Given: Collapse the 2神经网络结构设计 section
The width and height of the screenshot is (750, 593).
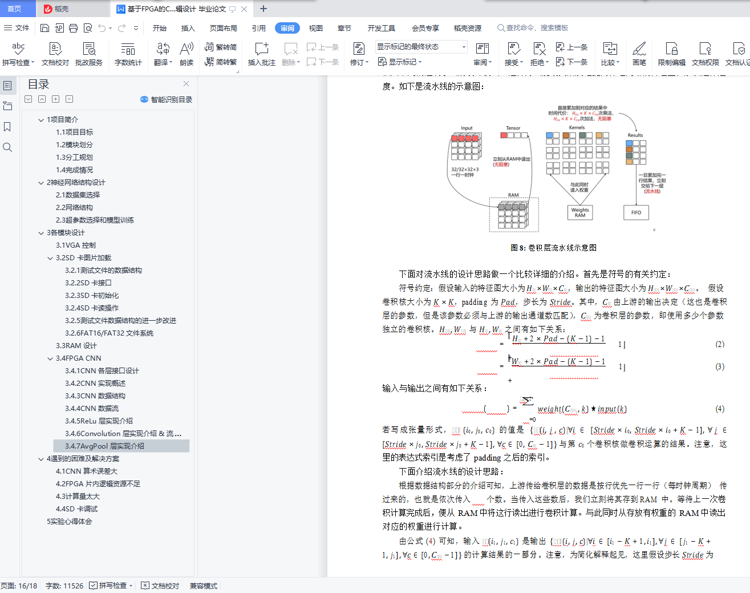Looking at the screenshot, I should (x=41, y=183).
